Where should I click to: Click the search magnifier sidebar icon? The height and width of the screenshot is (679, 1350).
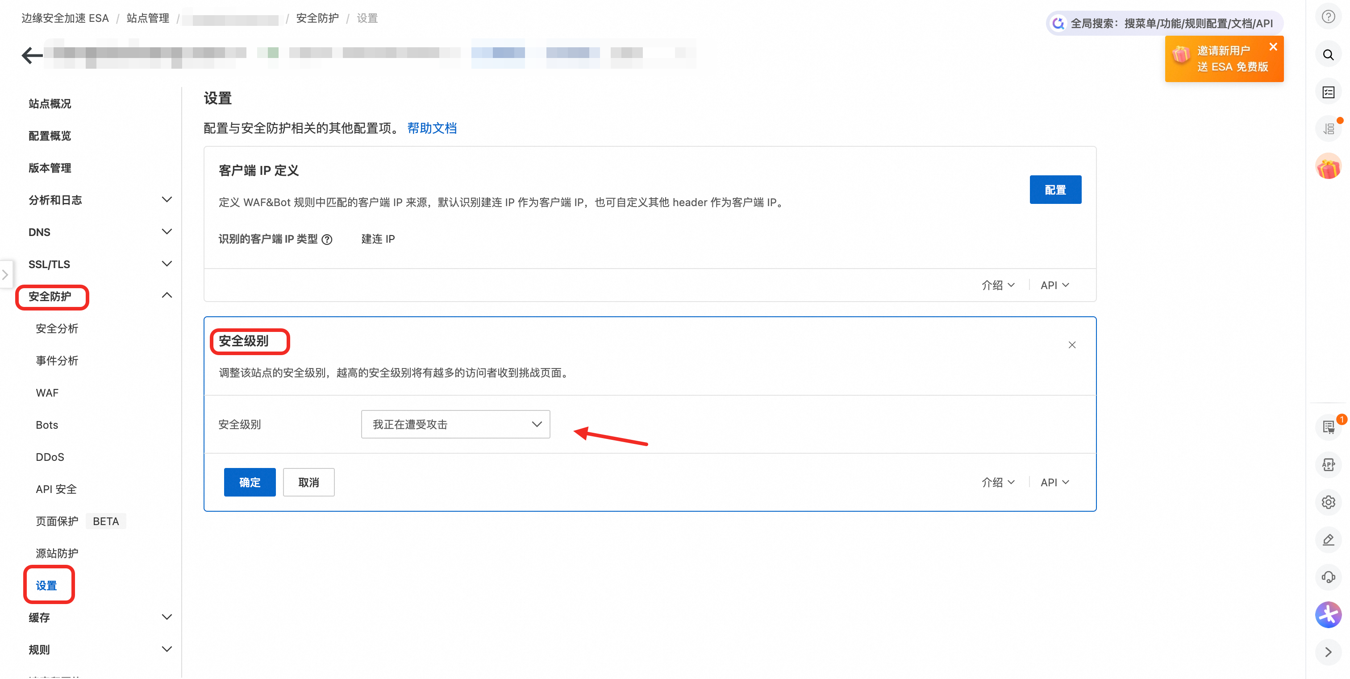(1328, 55)
